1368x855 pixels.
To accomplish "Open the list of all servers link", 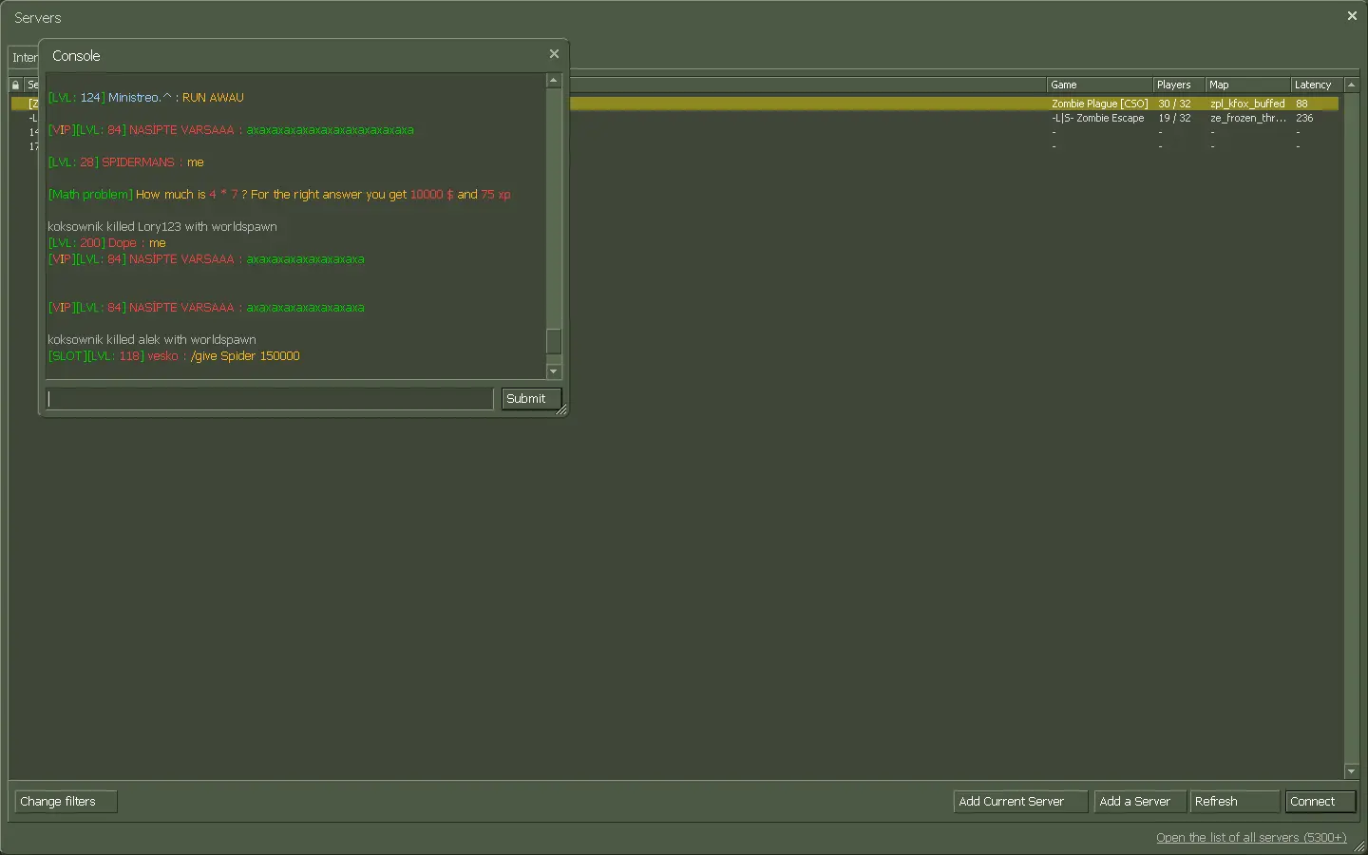I will click(1251, 838).
